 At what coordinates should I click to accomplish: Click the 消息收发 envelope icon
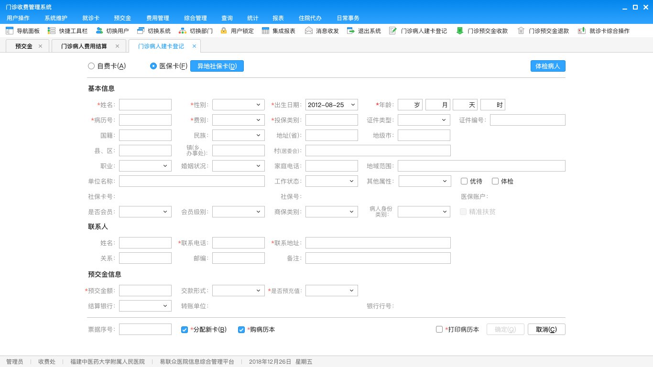[x=309, y=31]
